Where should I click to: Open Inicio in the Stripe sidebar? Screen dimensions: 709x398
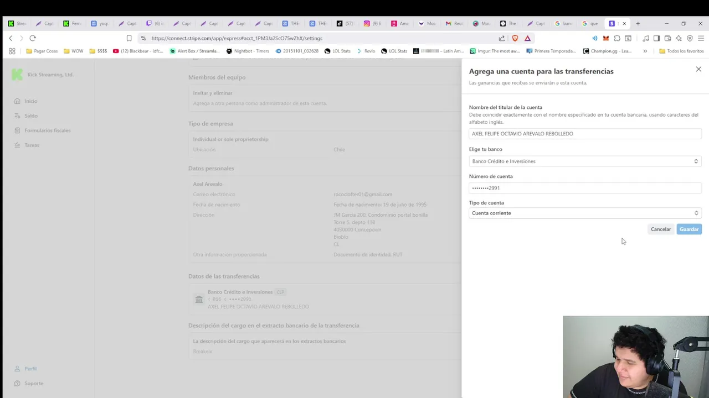(x=30, y=101)
